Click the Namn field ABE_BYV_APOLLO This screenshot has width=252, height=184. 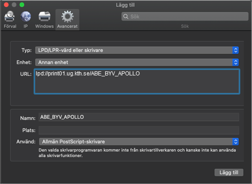point(139,117)
